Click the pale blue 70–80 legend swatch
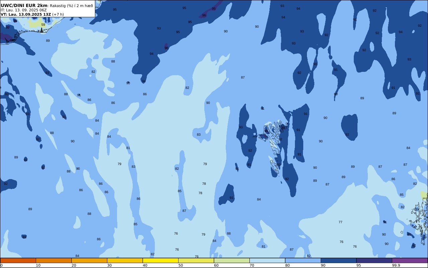This screenshot has height=268, width=428. point(267,260)
